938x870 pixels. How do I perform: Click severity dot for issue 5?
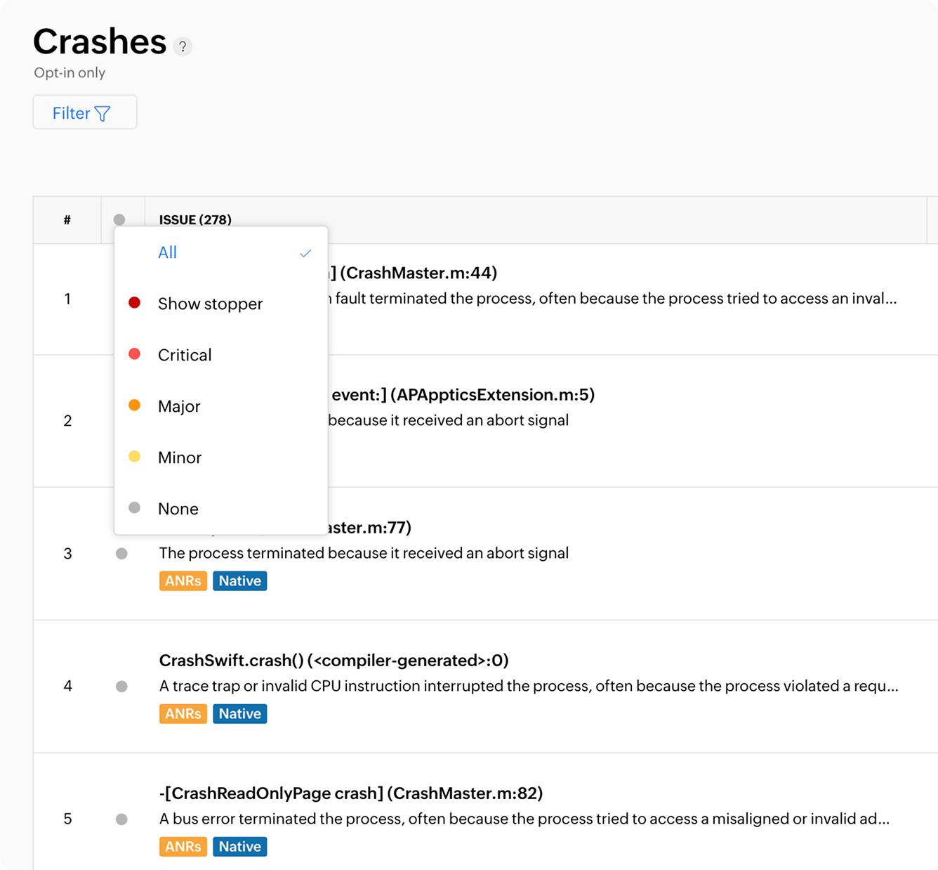pos(121,819)
